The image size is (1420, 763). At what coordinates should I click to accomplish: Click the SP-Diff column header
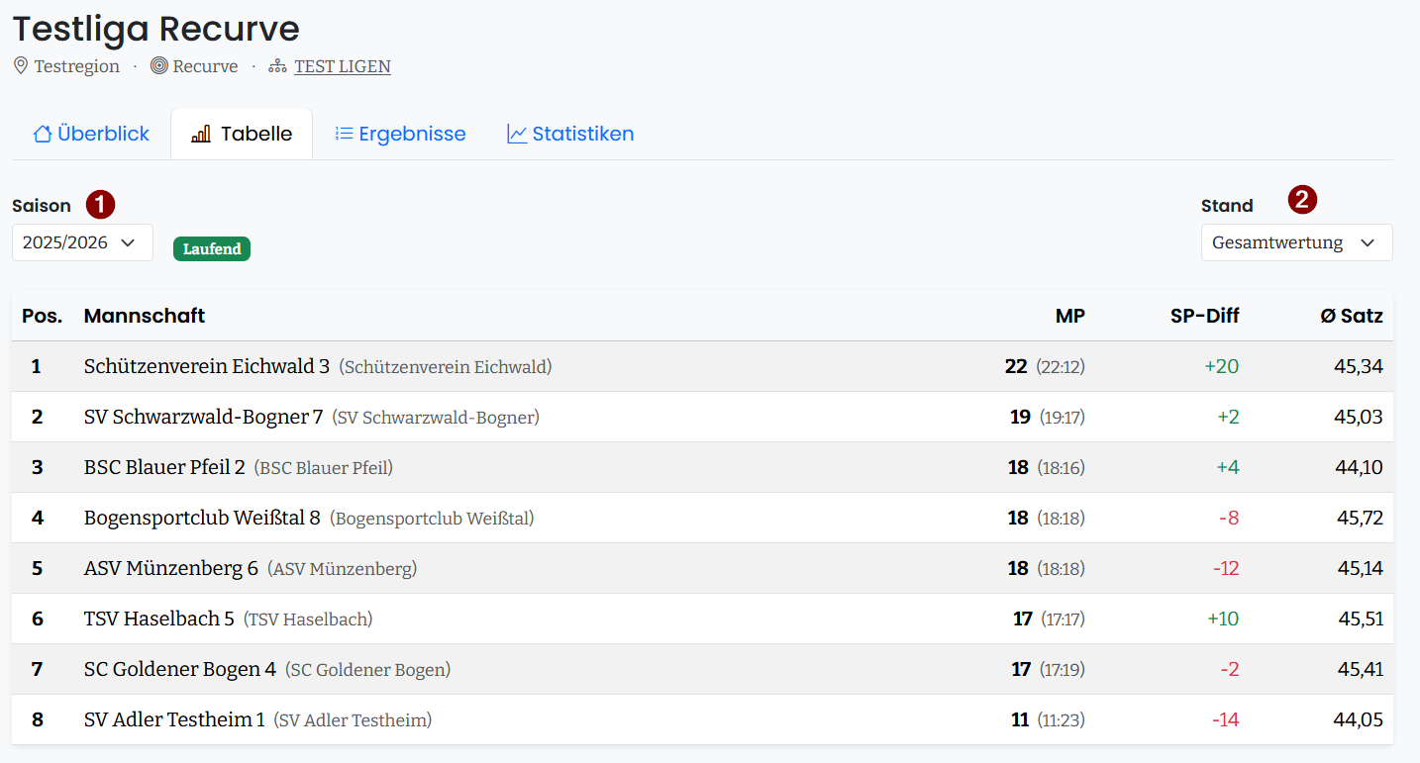pyautogui.click(x=1204, y=316)
